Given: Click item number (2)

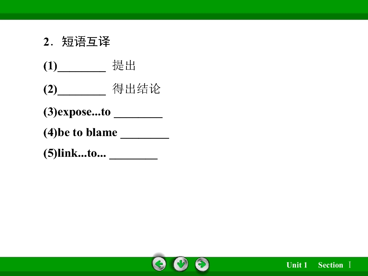Looking at the screenshot, I should pyautogui.click(x=50, y=89).
